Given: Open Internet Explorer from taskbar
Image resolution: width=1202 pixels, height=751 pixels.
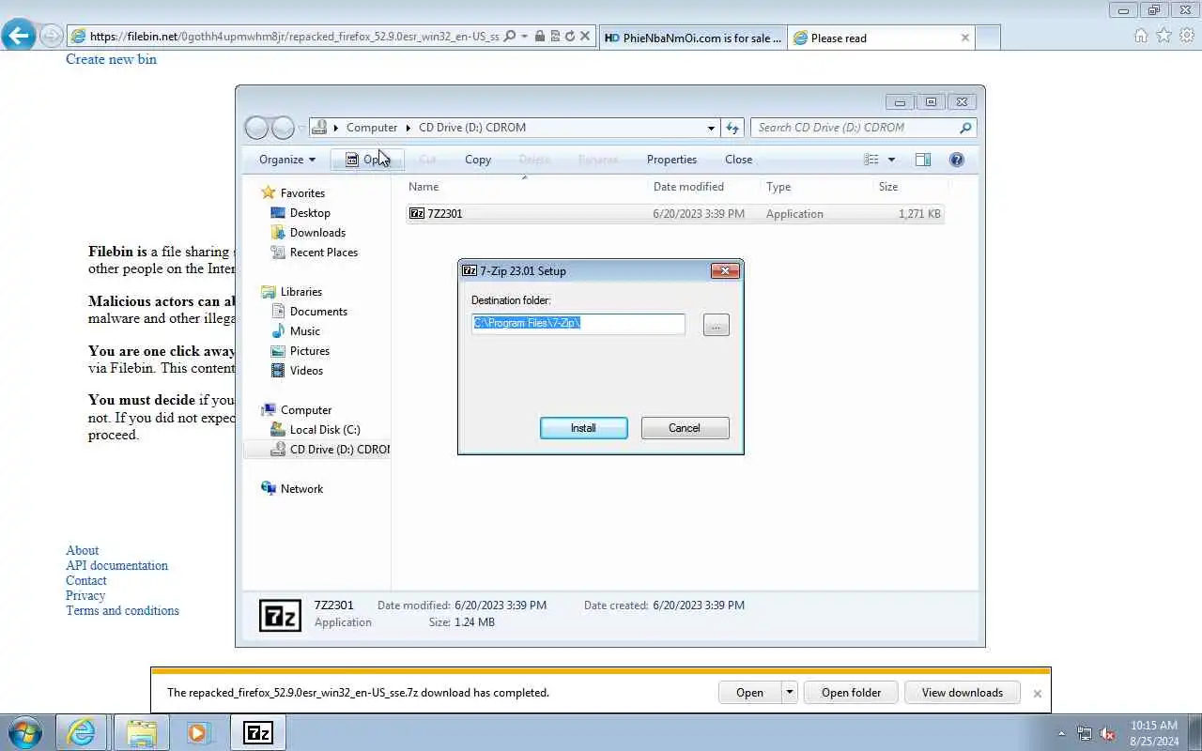Looking at the screenshot, I should (82, 732).
